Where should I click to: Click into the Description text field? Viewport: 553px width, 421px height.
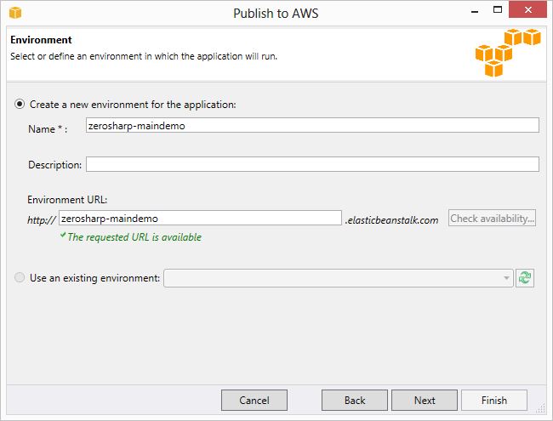312,164
